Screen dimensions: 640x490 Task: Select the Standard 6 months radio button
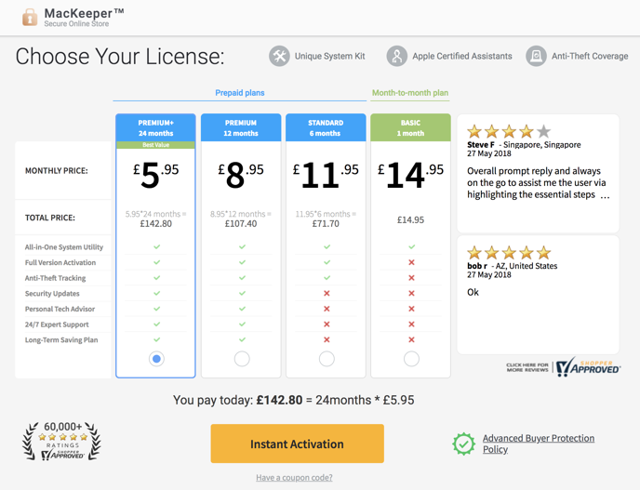click(x=327, y=359)
